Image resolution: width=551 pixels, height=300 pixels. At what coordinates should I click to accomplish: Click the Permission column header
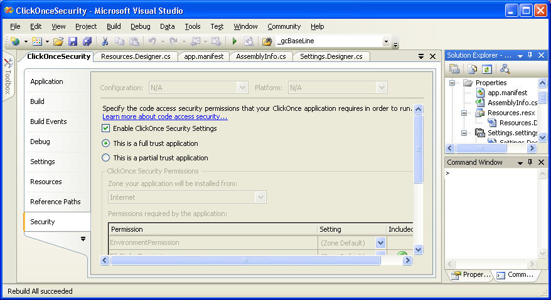click(213, 229)
